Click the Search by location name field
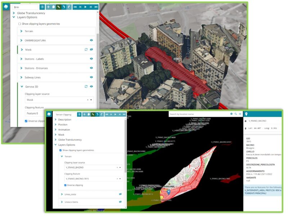Viewport: 288px width, 216px height. tap(199, 114)
